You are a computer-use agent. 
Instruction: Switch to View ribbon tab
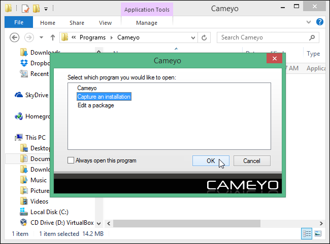(x=105, y=23)
